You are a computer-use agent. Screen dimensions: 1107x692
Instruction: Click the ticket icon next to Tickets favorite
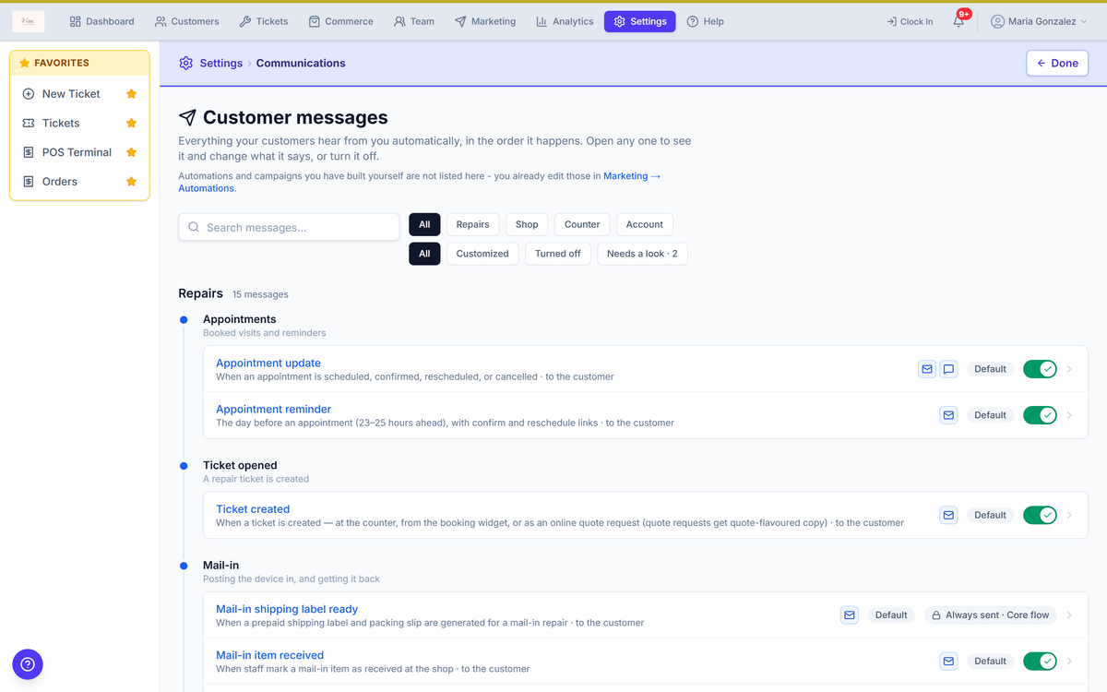click(29, 124)
